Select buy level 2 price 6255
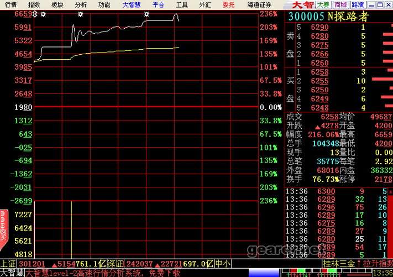 click(319, 81)
